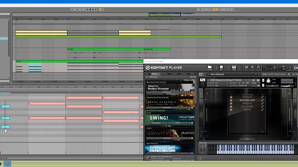Toggle the Spiccato Fast articulation power button
The image size is (298, 167).
[231, 100]
